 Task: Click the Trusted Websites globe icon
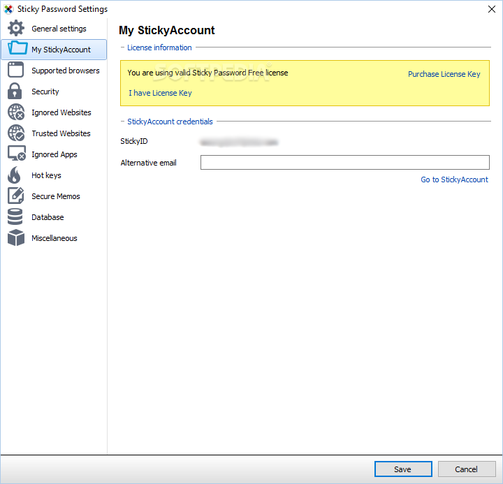coord(16,133)
